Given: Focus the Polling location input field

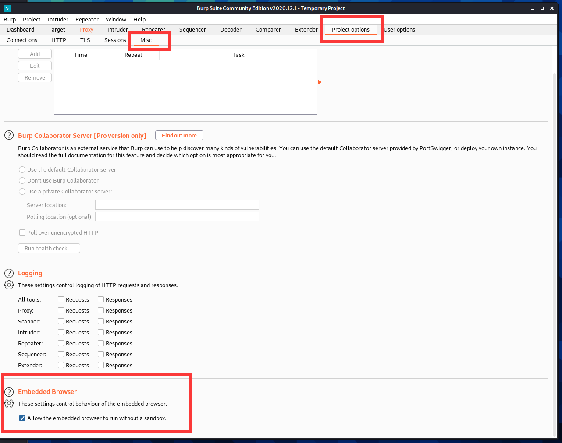Looking at the screenshot, I should [x=177, y=217].
